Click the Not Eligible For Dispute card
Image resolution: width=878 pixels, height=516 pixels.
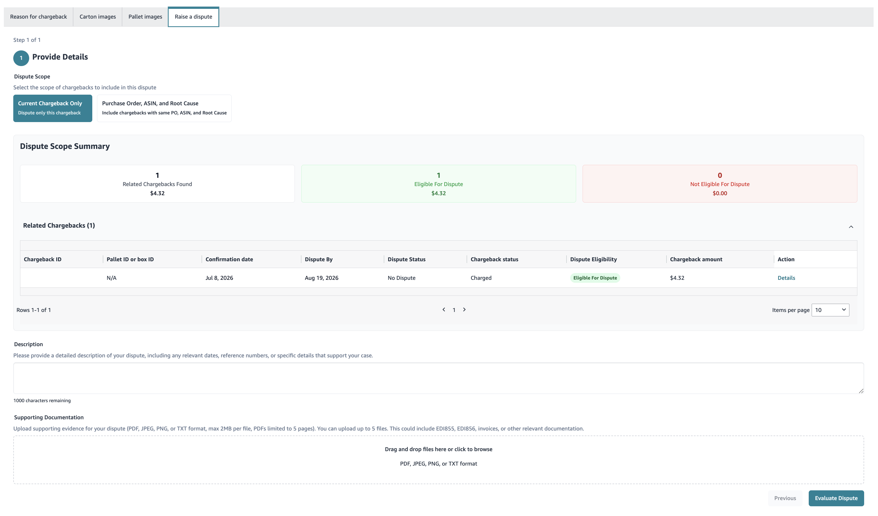tap(720, 184)
